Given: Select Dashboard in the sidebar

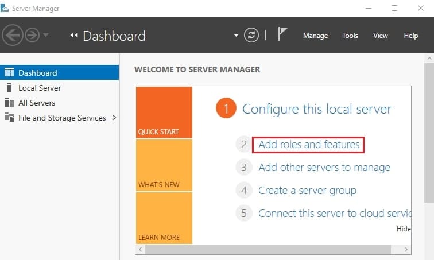Looking at the screenshot, I should [60, 72].
